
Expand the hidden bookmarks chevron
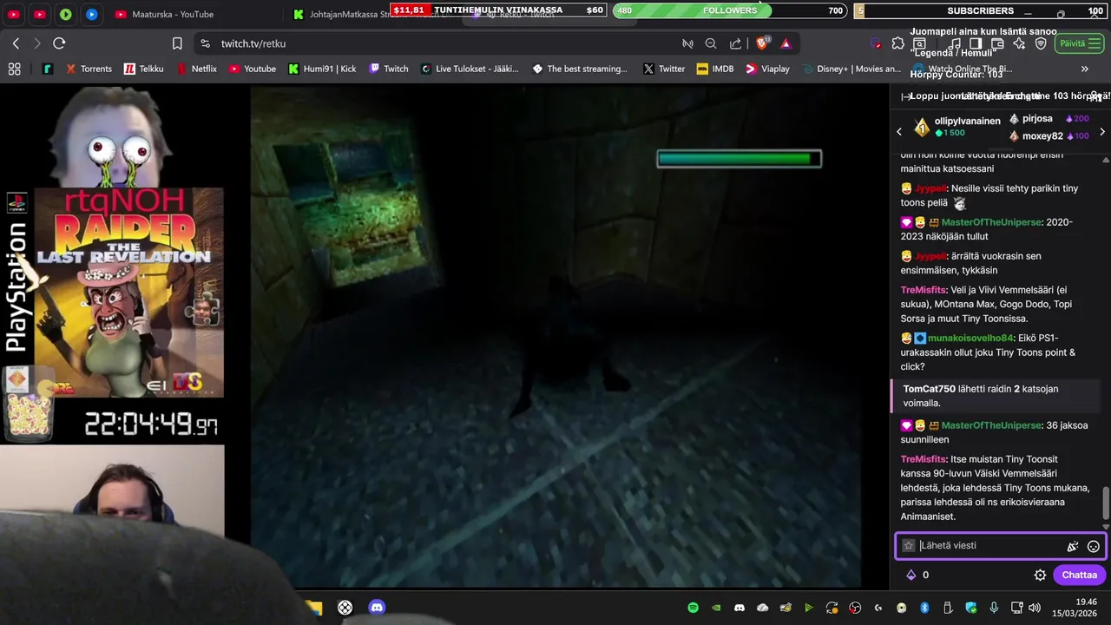1084,69
